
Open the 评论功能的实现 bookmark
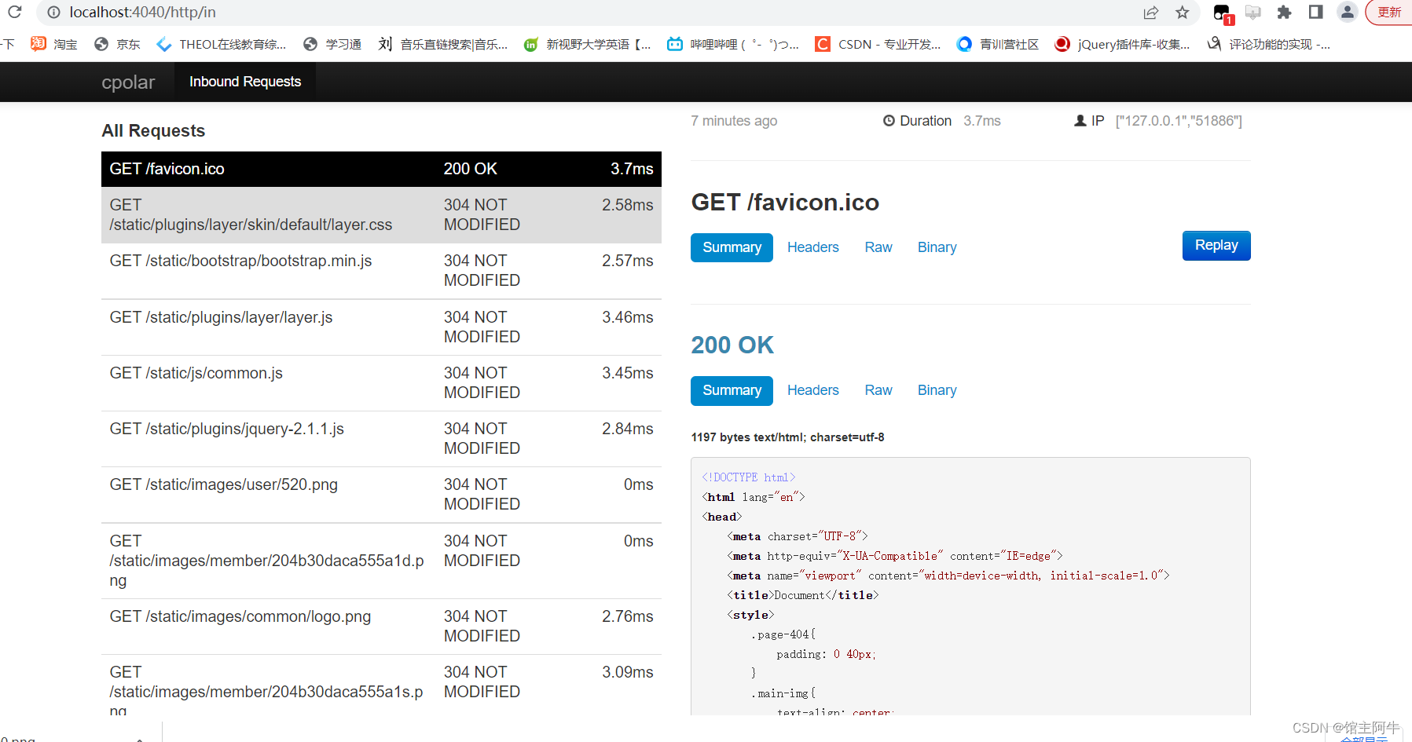[1269, 44]
